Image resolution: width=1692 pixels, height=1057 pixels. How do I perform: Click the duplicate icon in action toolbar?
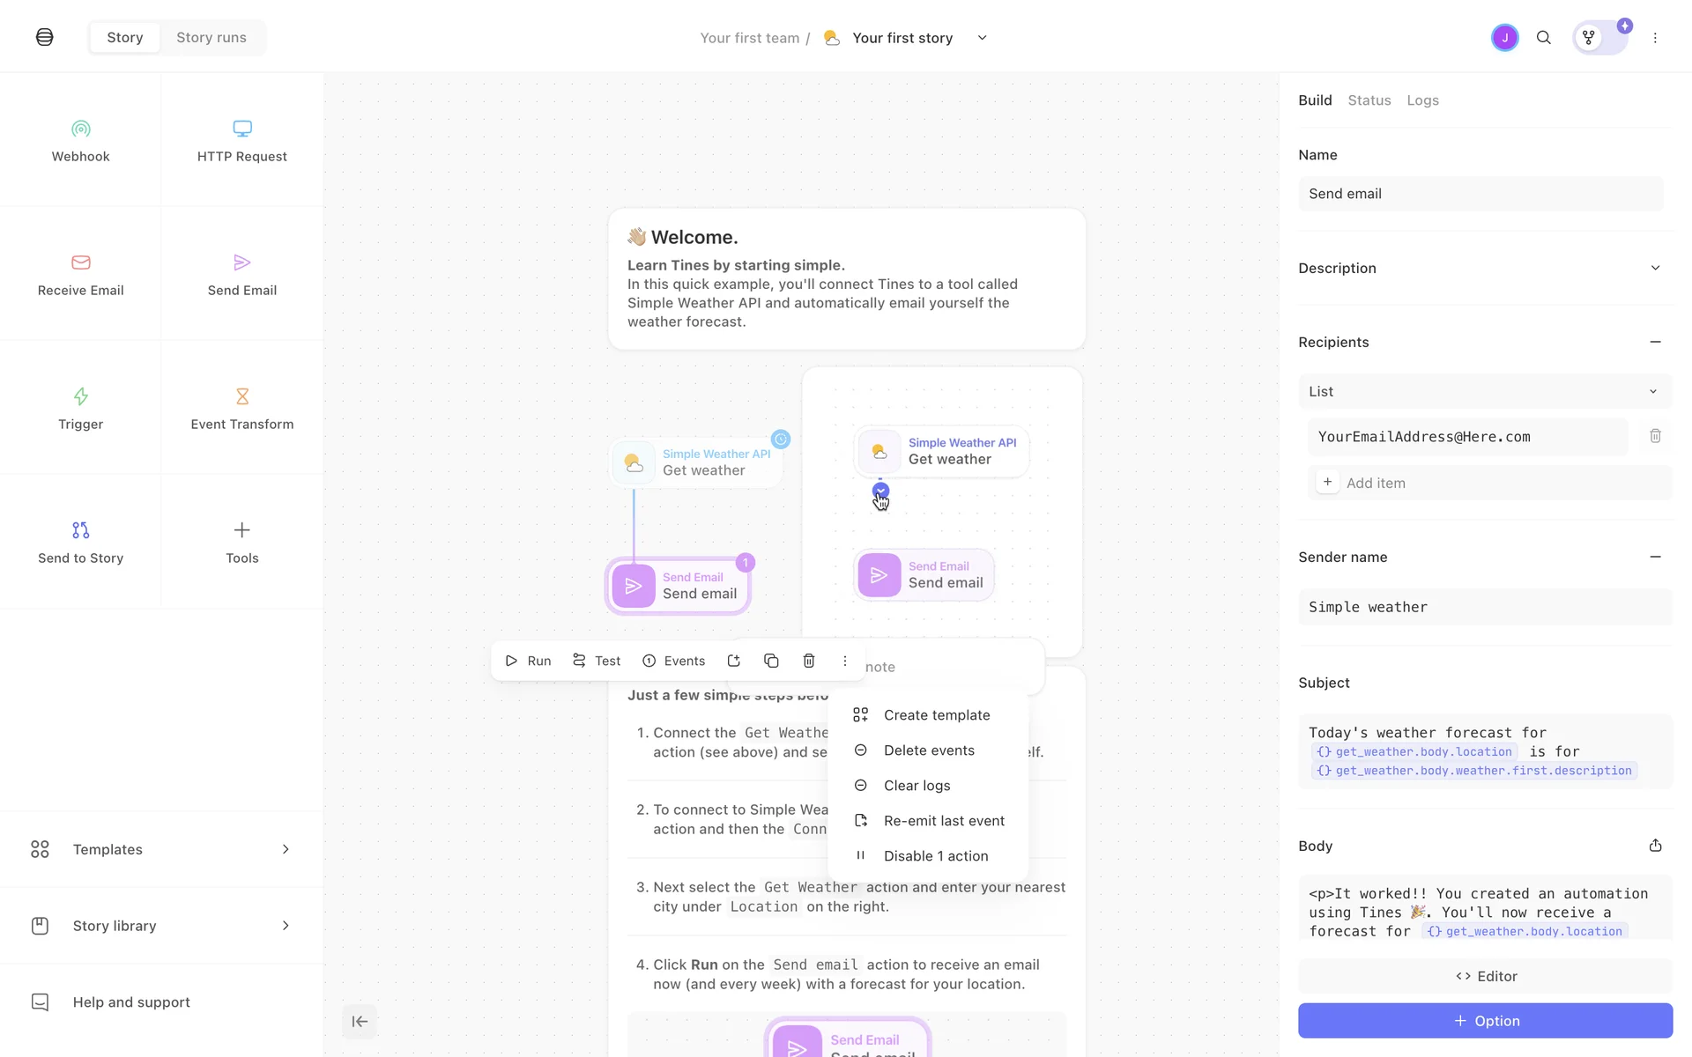[771, 661]
